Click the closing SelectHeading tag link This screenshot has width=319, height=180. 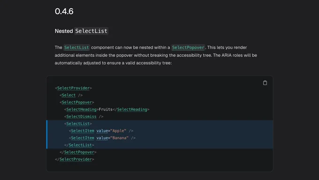132,109
